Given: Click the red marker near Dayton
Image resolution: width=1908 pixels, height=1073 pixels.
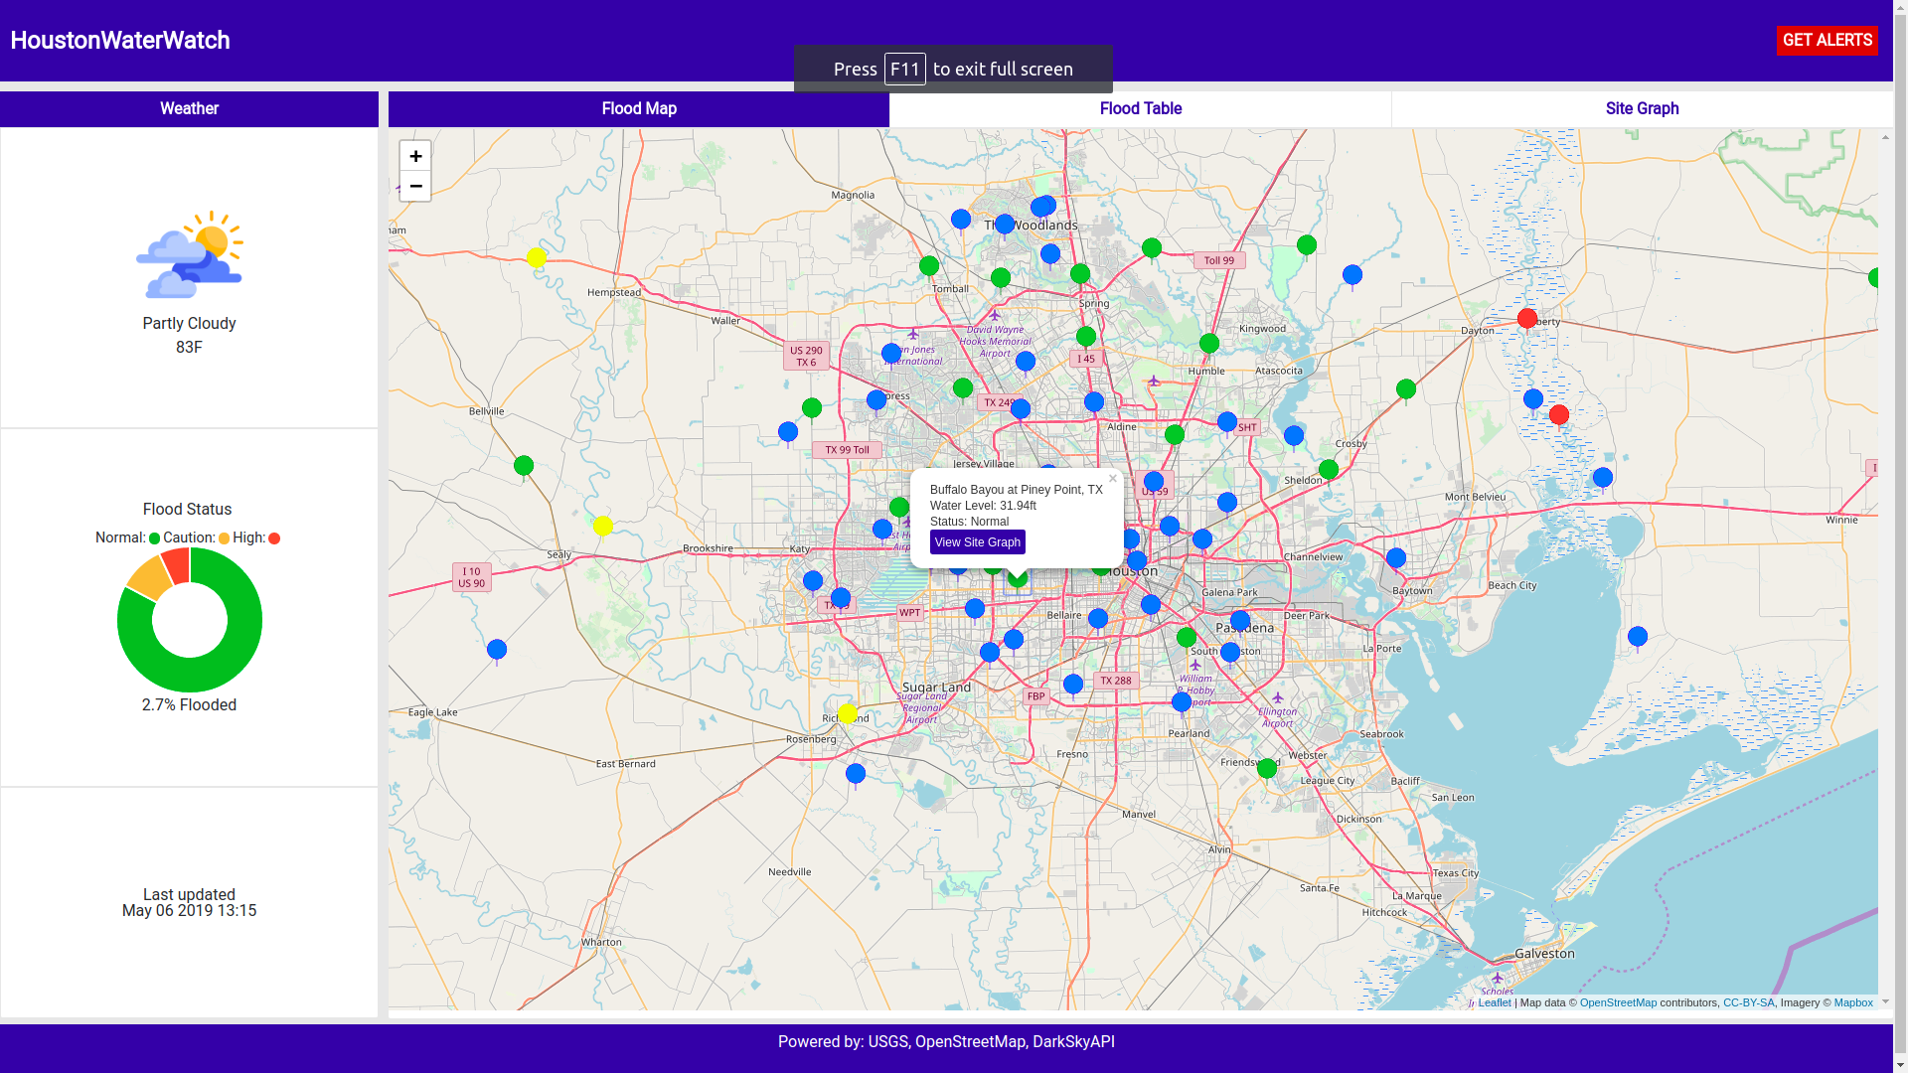Looking at the screenshot, I should coord(1527,319).
